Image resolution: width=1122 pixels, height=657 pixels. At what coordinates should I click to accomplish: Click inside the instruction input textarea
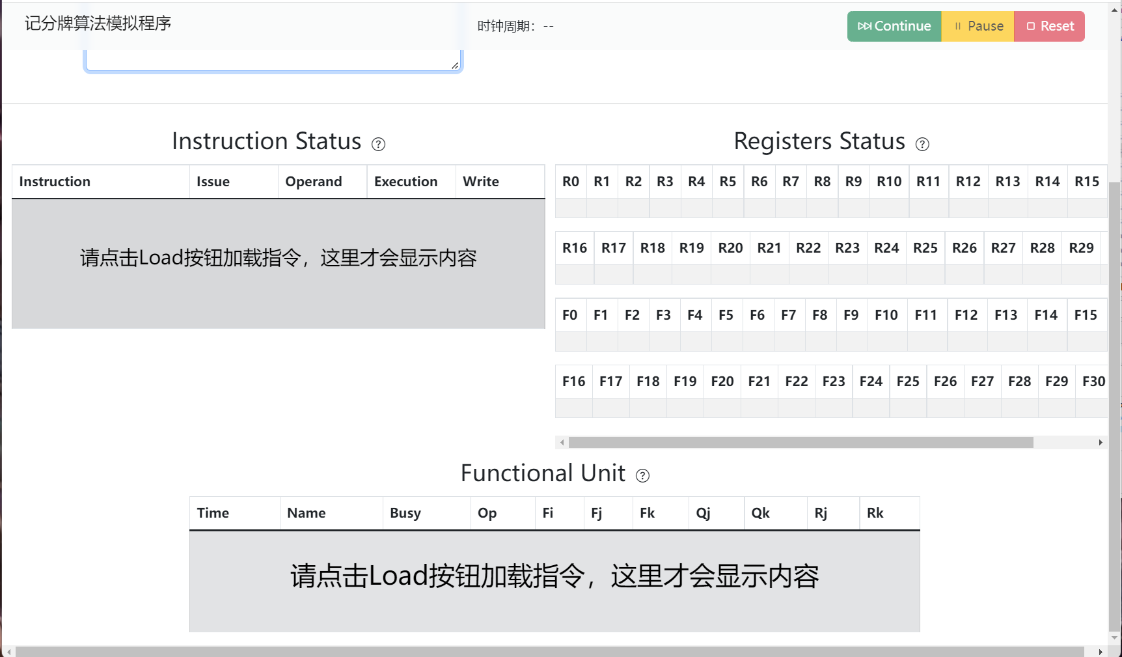[273, 61]
